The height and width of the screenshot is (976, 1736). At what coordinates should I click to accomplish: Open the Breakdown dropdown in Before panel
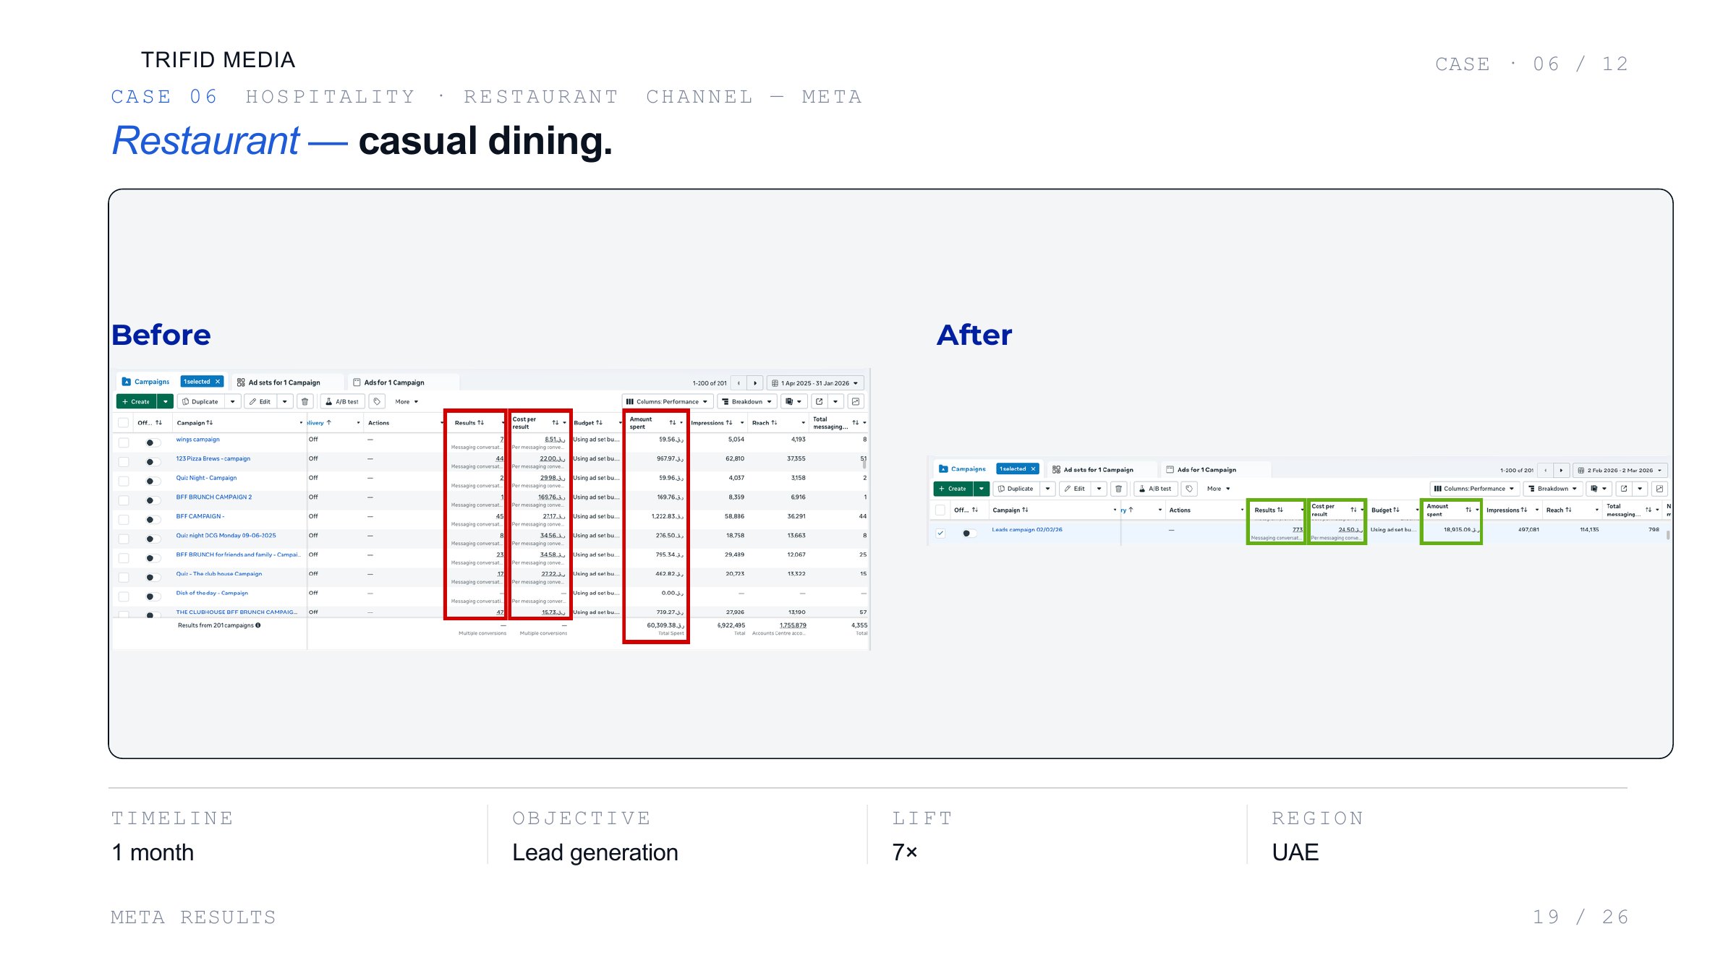pyautogui.click(x=747, y=401)
